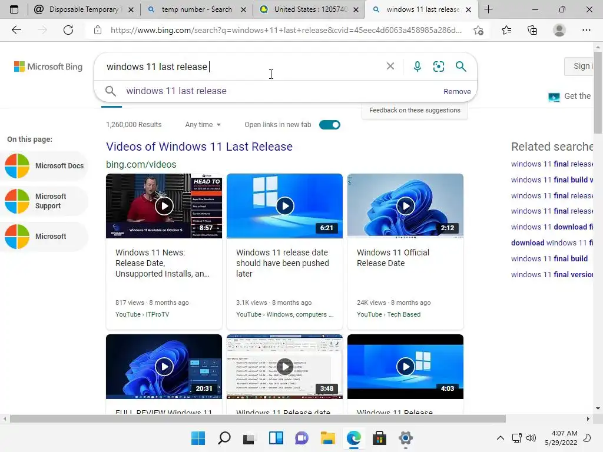Click Feedback on these suggestions
The width and height of the screenshot is (603, 452).
[x=415, y=110]
